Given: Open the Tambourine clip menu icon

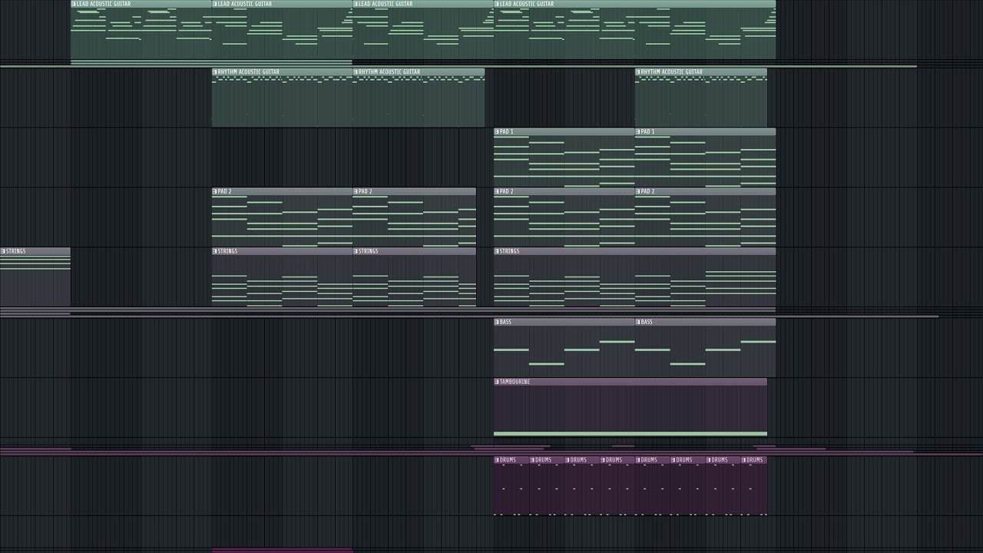Looking at the screenshot, I should [x=497, y=382].
